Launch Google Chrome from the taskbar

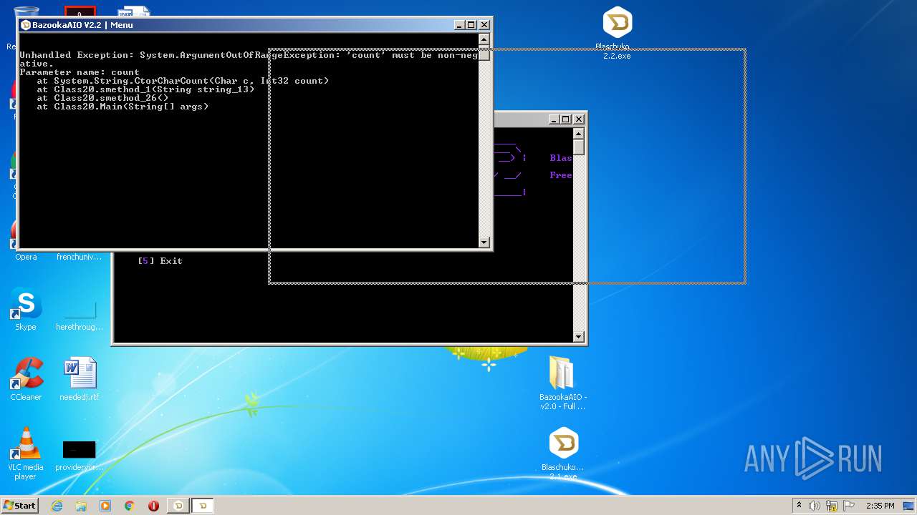130,506
